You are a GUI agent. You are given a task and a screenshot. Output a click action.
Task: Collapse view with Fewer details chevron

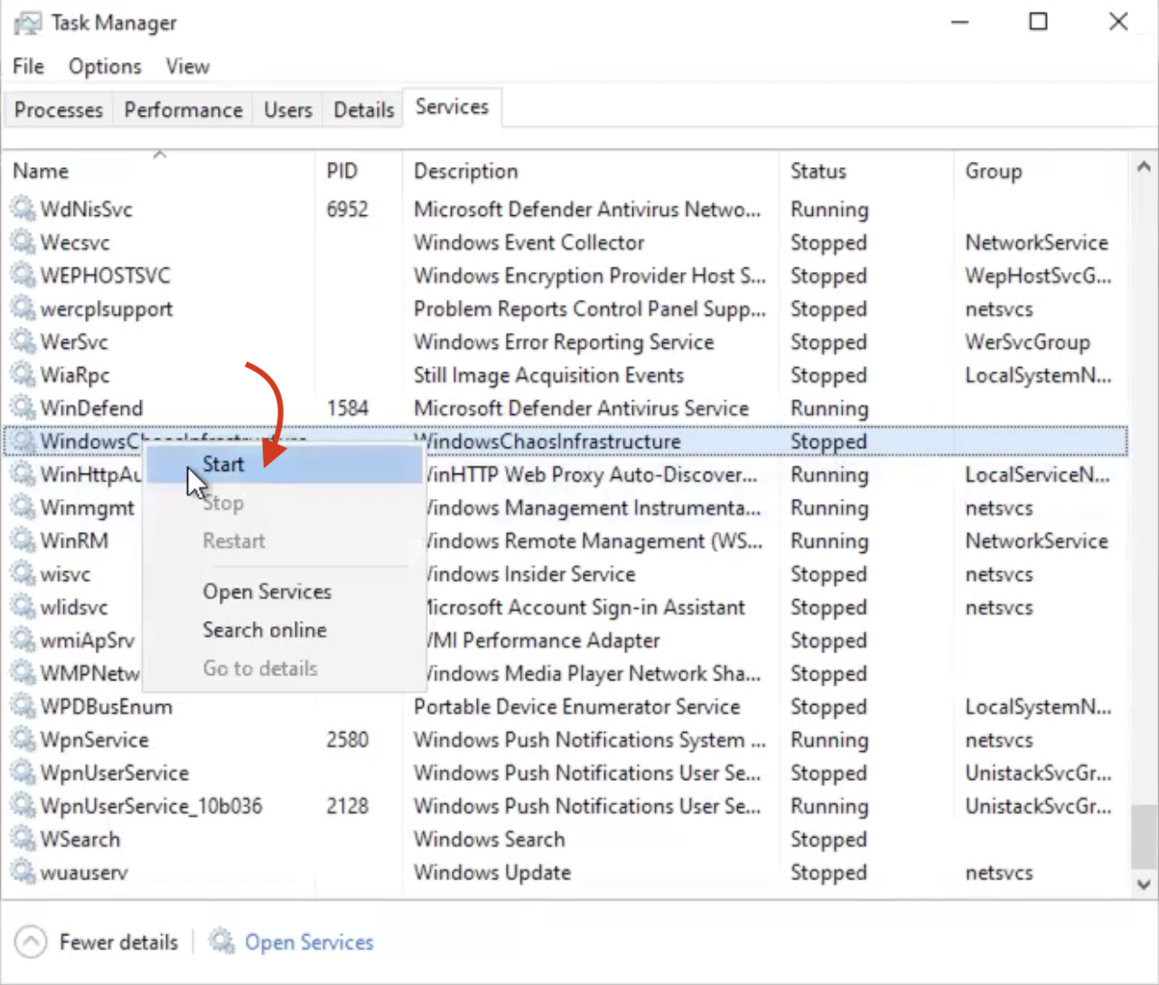(31, 942)
